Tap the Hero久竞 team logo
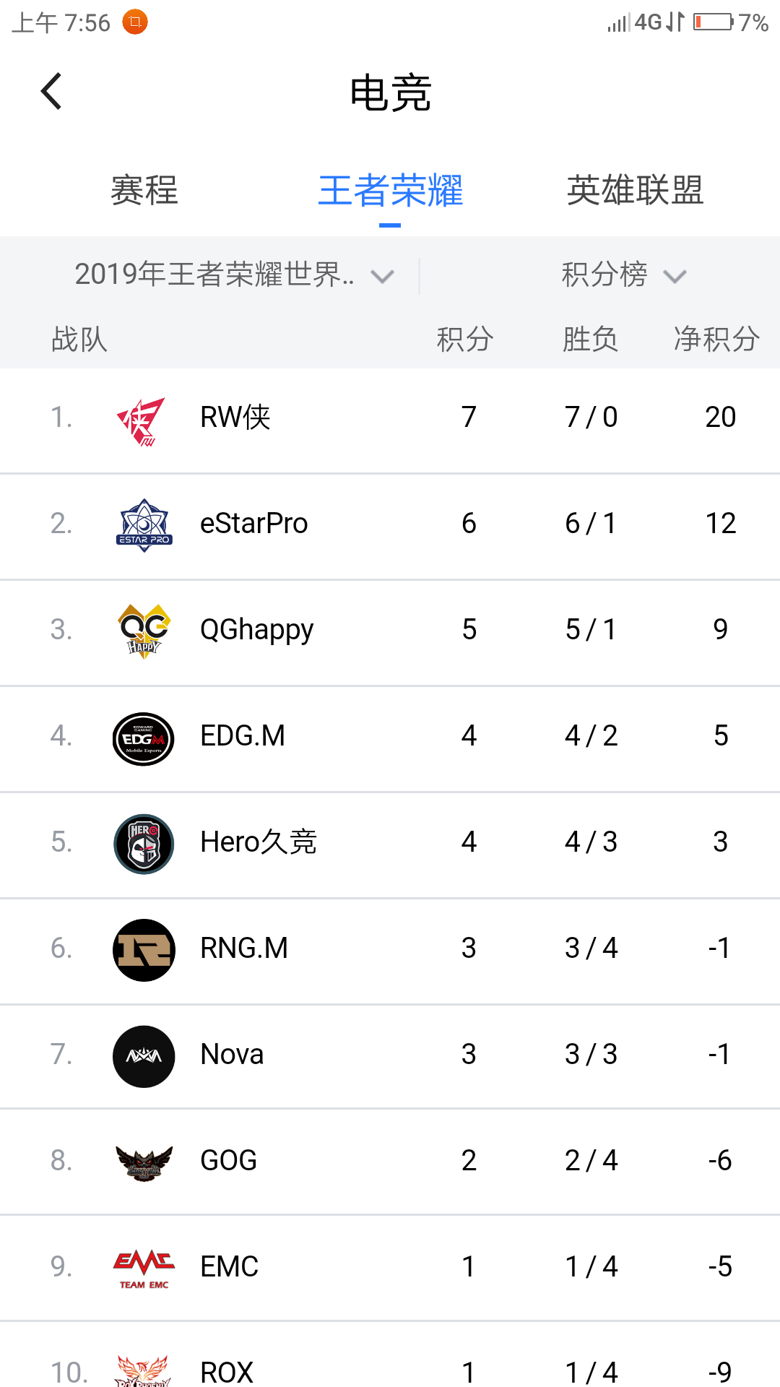This screenshot has width=780, height=1387. [x=144, y=844]
